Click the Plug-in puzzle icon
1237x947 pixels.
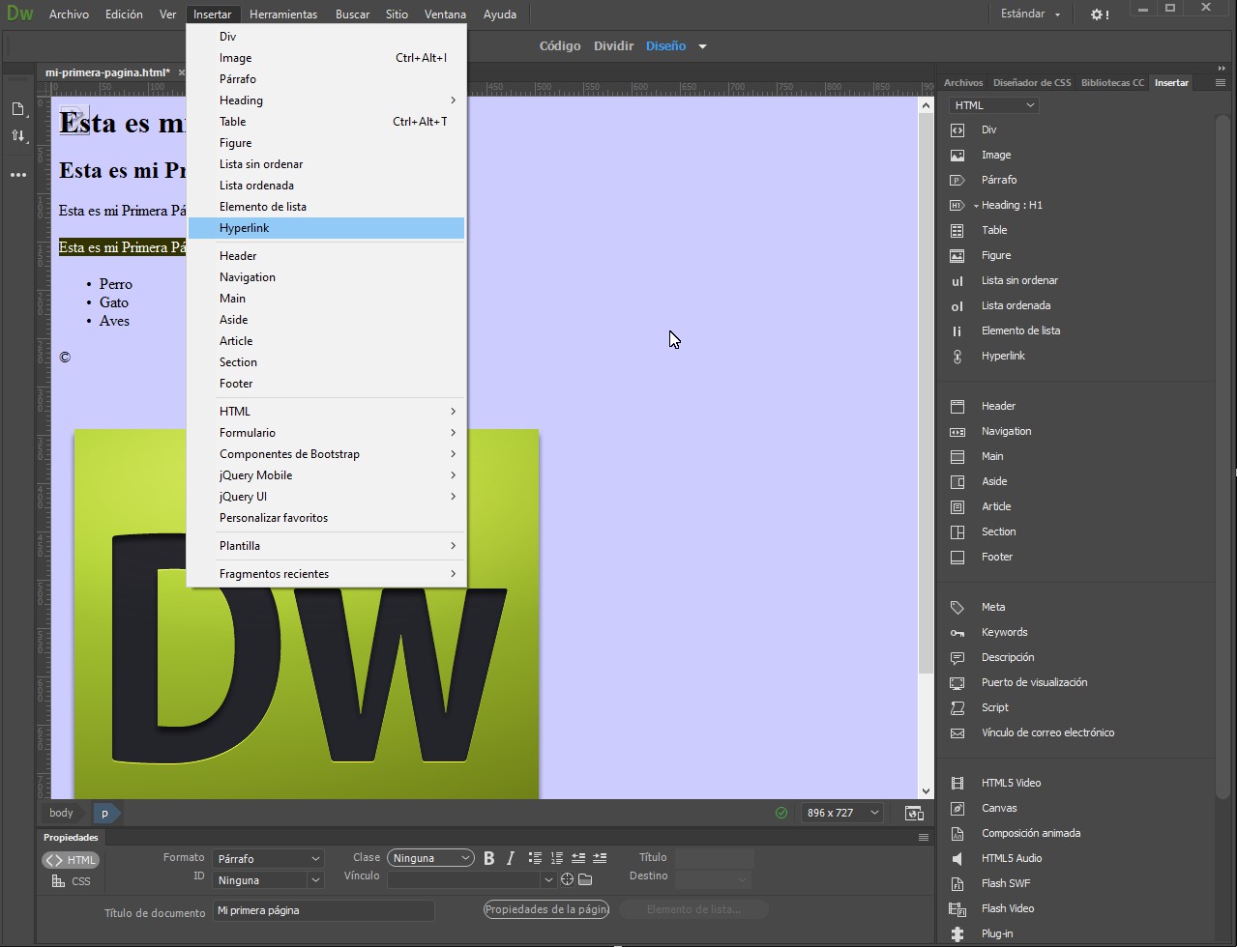pos(957,933)
